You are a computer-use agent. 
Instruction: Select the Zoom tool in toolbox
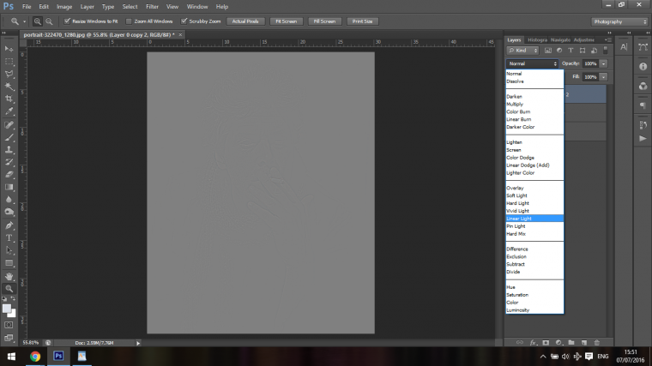[9, 289]
